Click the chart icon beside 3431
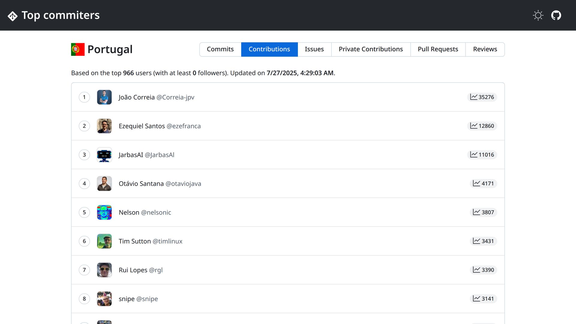 [x=476, y=241]
